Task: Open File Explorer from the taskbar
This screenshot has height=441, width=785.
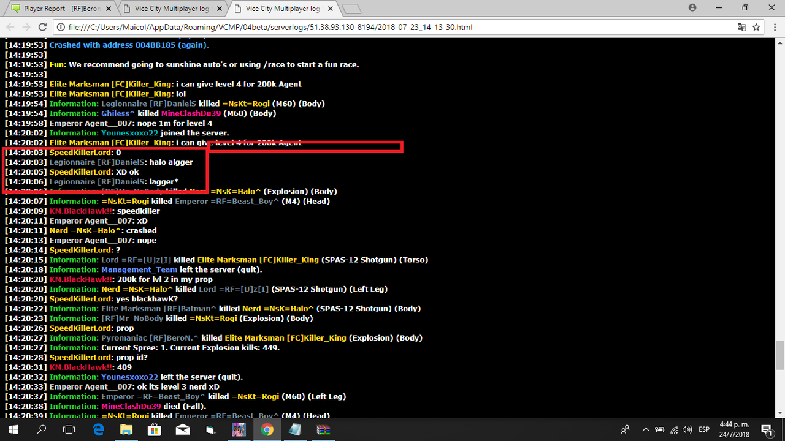Action: (x=126, y=430)
